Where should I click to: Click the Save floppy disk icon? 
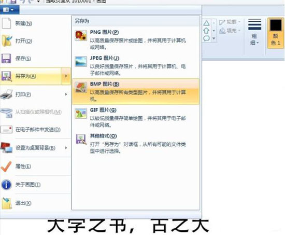(6, 58)
